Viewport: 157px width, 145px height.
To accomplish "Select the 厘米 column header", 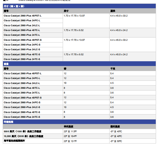I will 113,11.
